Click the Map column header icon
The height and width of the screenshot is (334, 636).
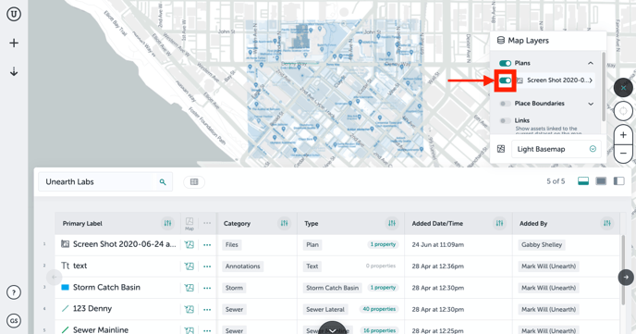point(190,223)
